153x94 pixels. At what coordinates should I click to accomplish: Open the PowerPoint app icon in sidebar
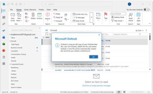point(4,50)
